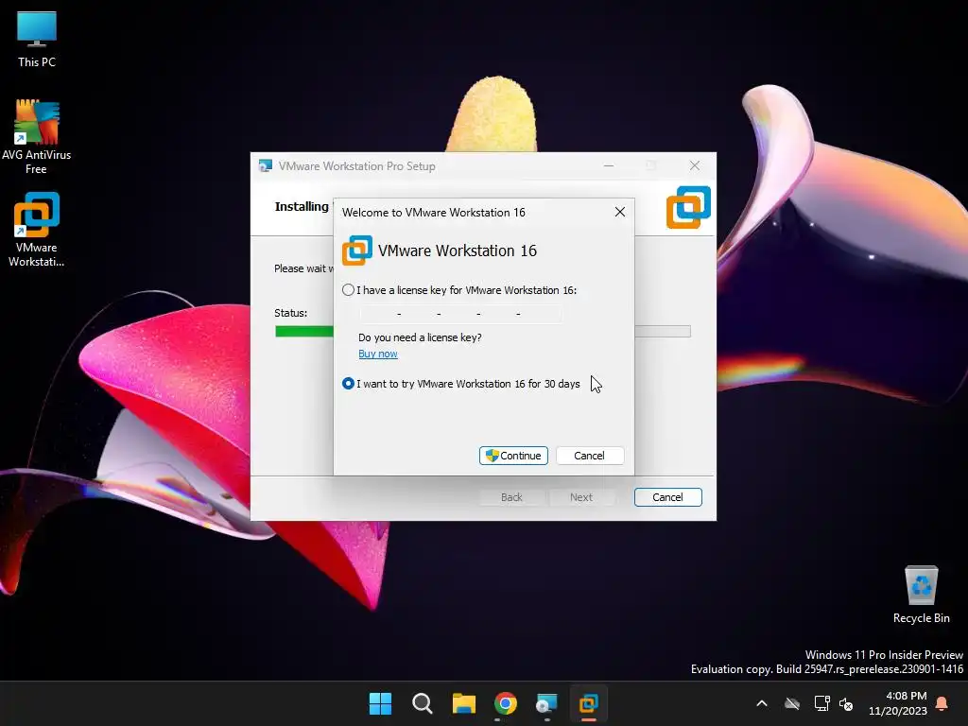The image size is (968, 726).
Task: Click Cancel in the Setup window
Action: (x=668, y=497)
